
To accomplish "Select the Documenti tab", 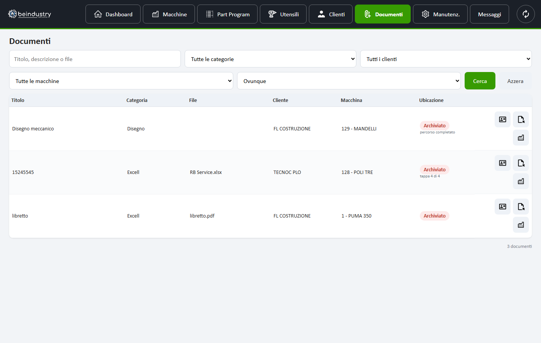I will point(383,14).
